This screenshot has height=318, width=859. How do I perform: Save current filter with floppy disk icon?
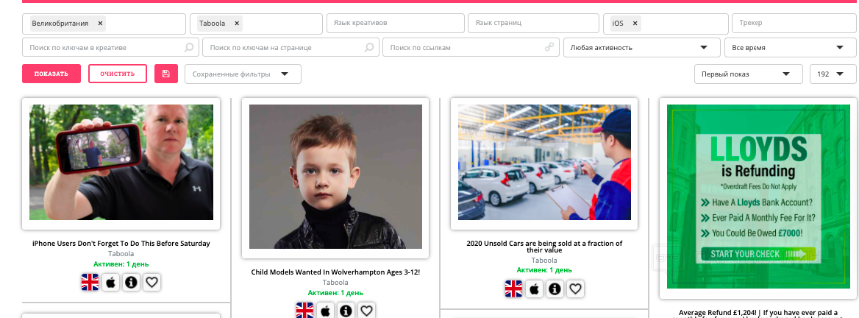tap(166, 74)
